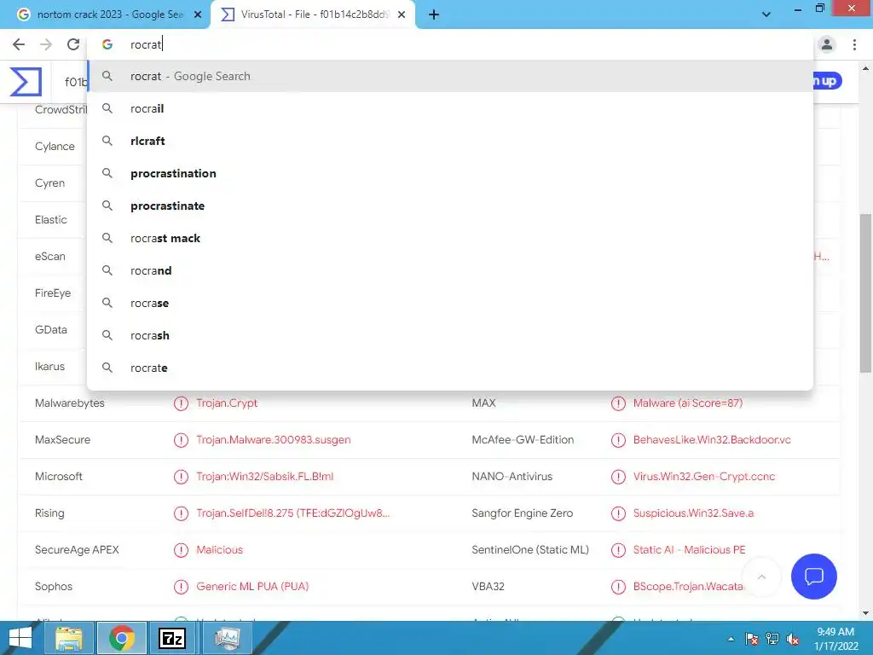Click VBA32 'BScope.Trojan.Wacatac' result

[x=688, y=587]
